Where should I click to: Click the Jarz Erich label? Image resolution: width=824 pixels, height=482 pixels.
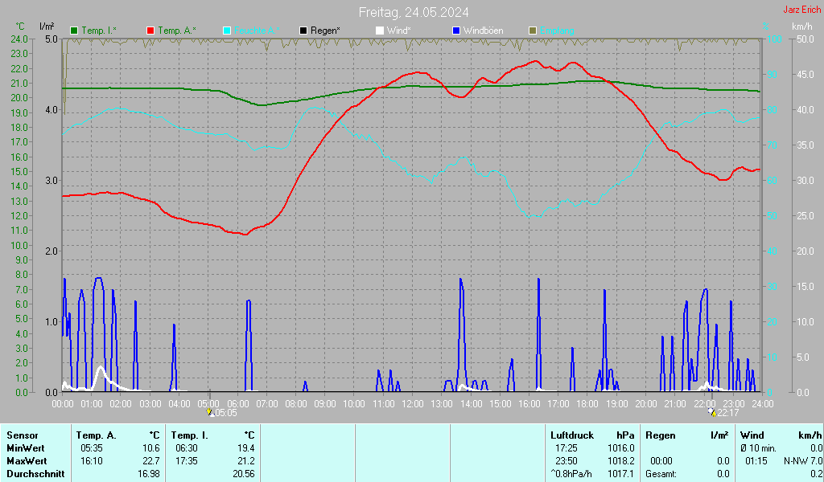coord(801,10)
